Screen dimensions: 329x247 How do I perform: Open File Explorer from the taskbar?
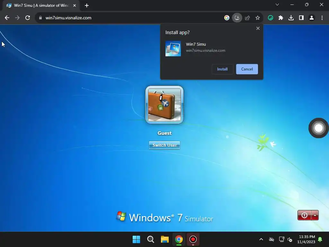pos(165,239)
